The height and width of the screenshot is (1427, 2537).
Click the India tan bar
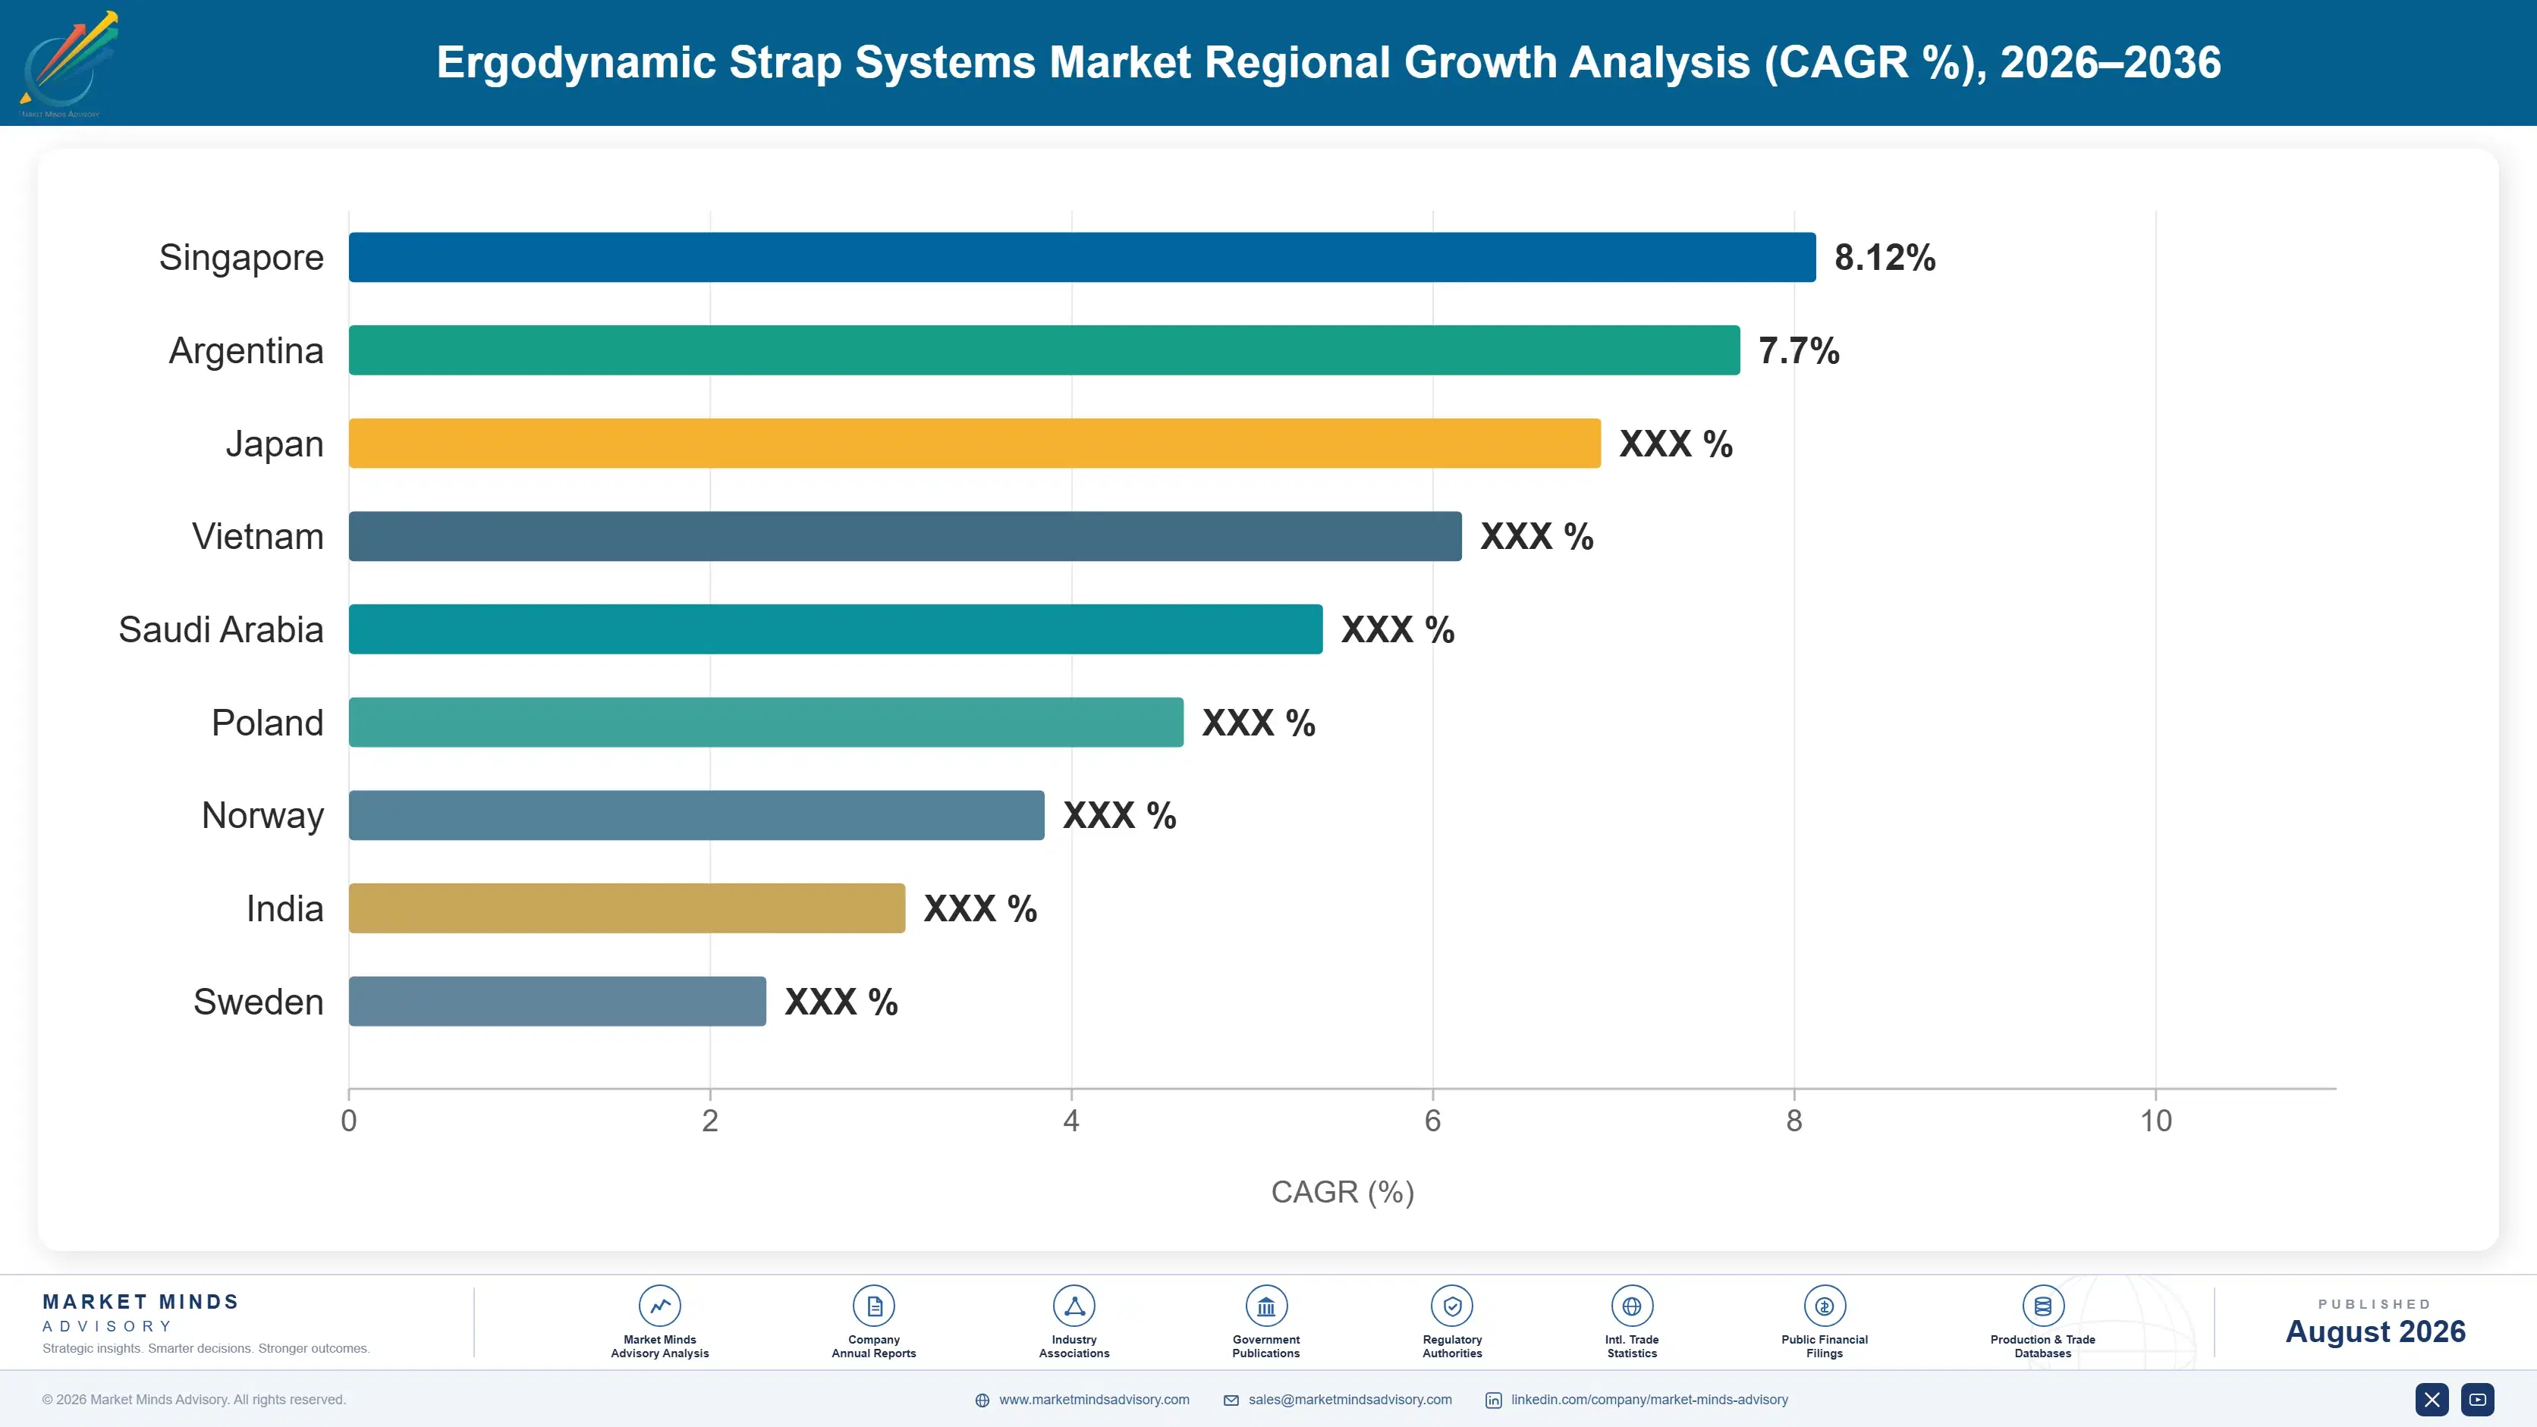pos(627,908)
